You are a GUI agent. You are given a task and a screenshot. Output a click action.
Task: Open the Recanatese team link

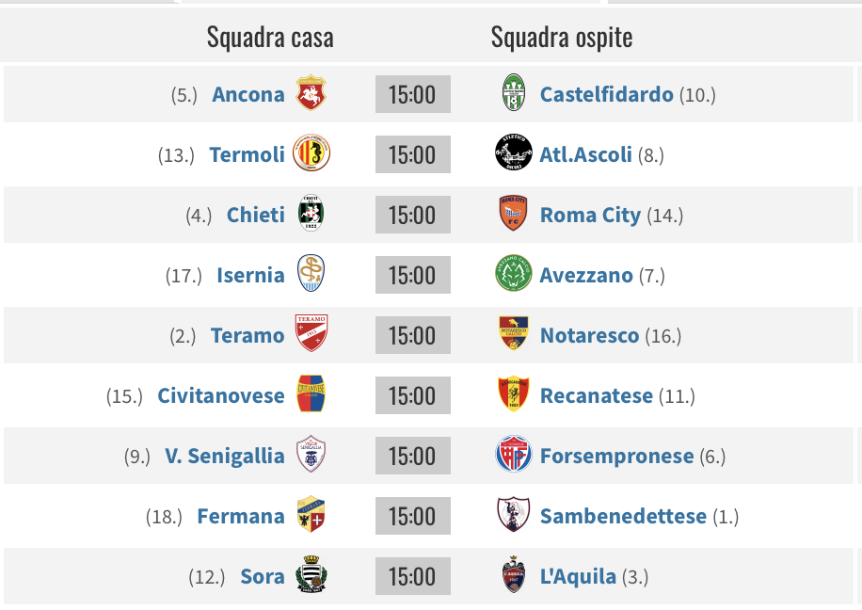point(597,395)
